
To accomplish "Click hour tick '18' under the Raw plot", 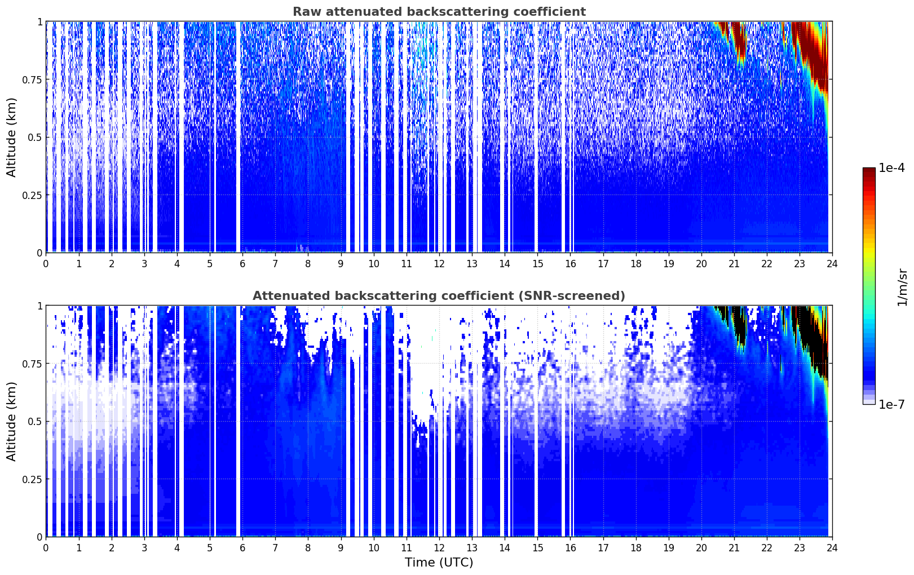I will 635,263.
